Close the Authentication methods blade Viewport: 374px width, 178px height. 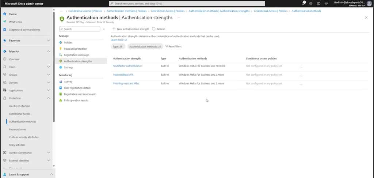click(x=366, y=18)
